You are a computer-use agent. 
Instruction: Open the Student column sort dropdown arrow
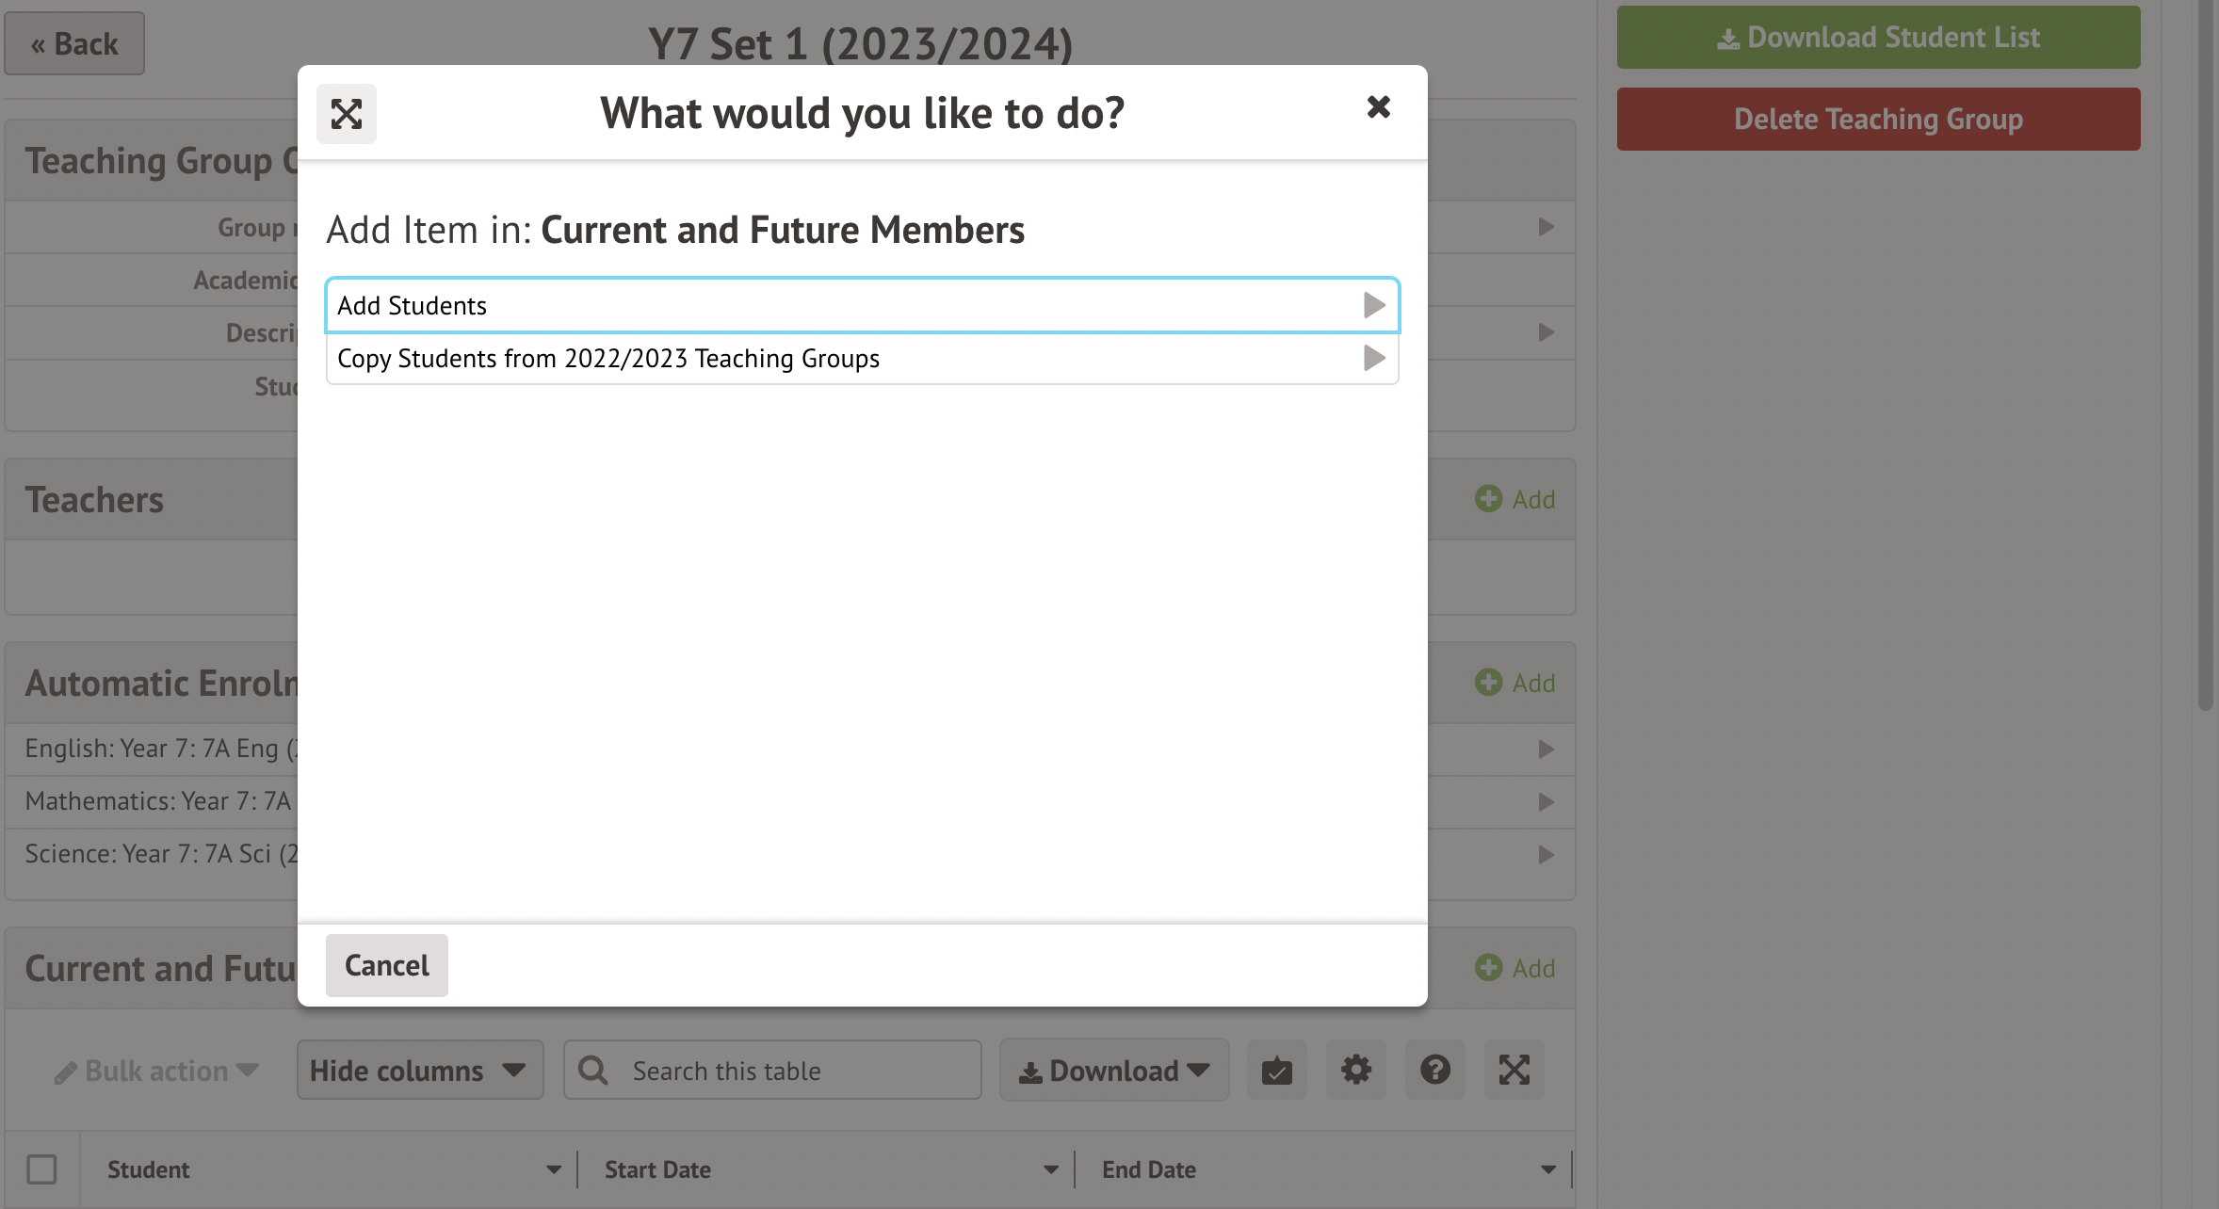554,1169
